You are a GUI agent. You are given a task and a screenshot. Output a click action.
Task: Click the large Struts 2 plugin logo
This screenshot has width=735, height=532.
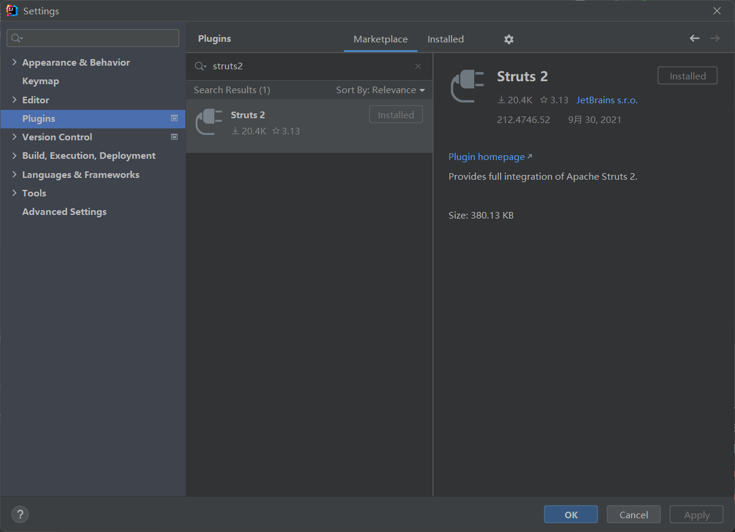coord(467,86)
